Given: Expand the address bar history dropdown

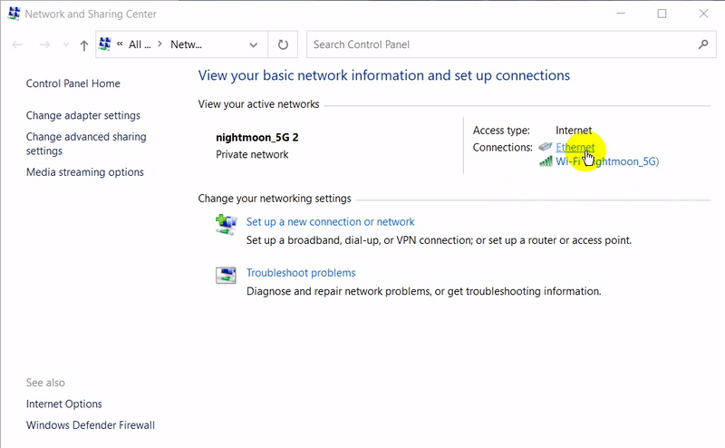Looking at the screenshot, I should point(252,44).
